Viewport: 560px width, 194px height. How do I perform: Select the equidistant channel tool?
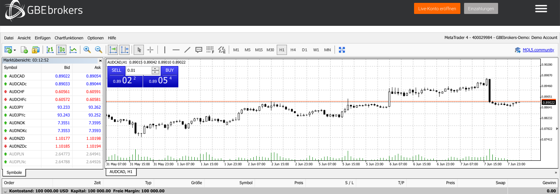[x=222, y=50]
